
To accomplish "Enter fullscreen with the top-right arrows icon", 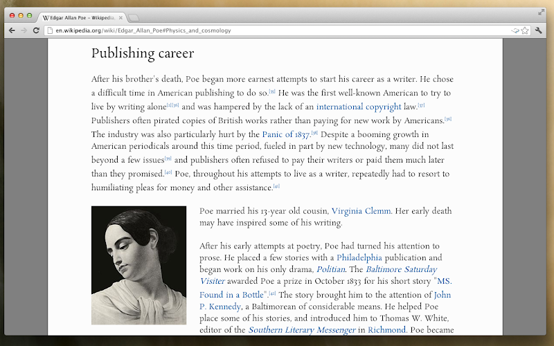I will pyautogui.click(x=541, y=12).
